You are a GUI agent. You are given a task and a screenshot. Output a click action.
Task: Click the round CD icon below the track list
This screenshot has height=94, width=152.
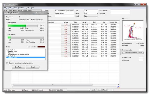point(119,87)
